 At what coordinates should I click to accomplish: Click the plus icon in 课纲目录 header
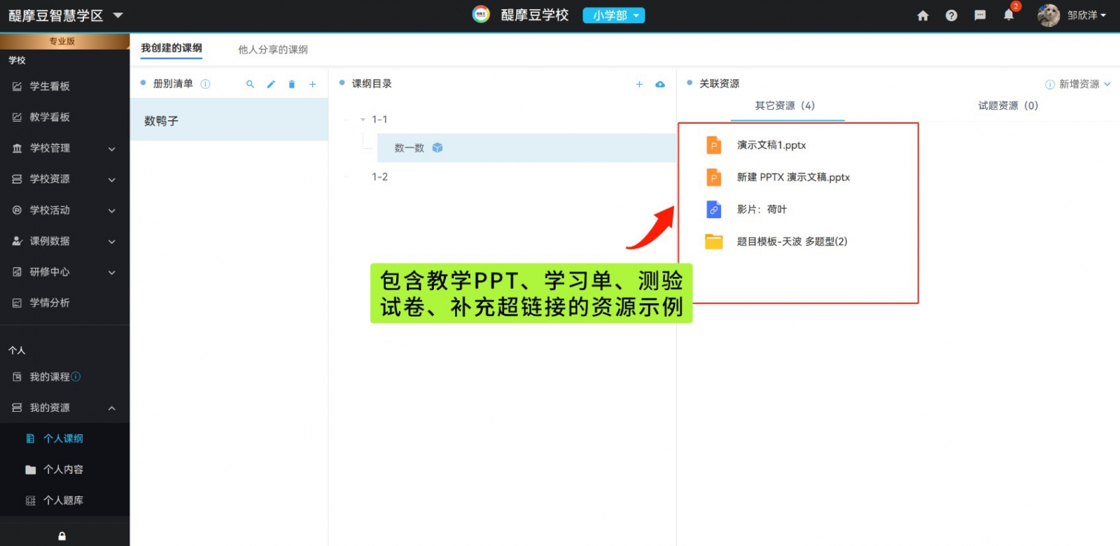(639, 85)
